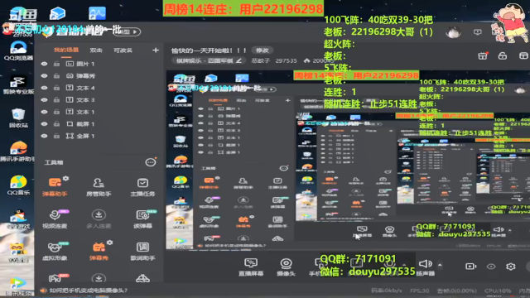The image size is (530, 298).
Task: Open settings gear next to 弹幕助手
Action: (66, 178)
